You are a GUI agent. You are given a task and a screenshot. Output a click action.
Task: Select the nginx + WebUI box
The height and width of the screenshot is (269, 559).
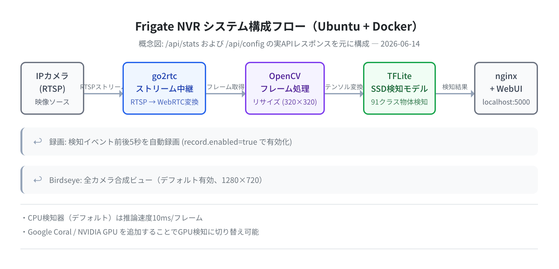(x=506, y=88)
